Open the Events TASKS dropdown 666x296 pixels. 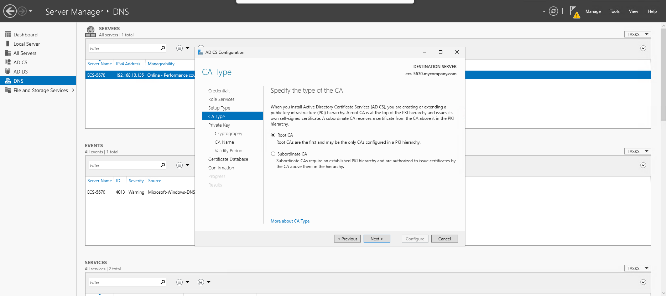(637, 152)
